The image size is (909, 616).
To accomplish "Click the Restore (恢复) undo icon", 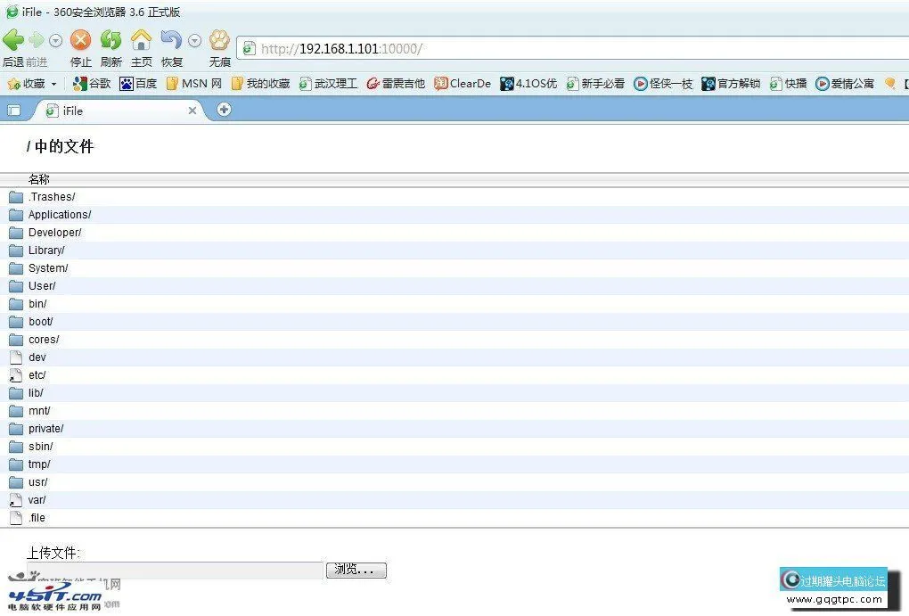I will click(170, 40).
